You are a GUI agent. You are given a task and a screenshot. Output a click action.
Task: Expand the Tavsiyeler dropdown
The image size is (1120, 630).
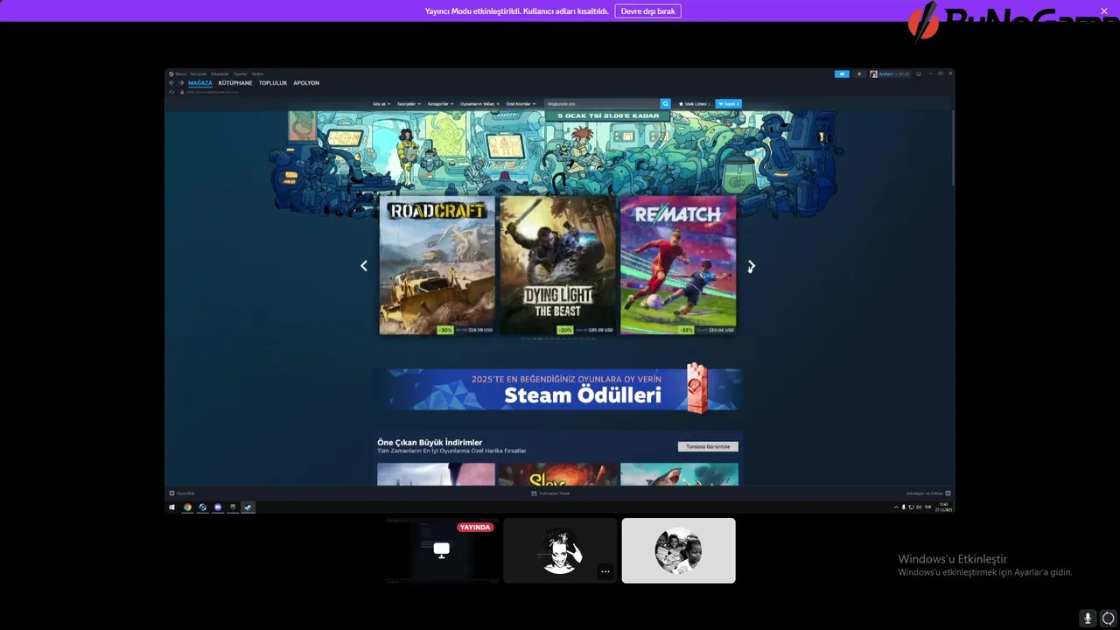[x=409, y=103]
